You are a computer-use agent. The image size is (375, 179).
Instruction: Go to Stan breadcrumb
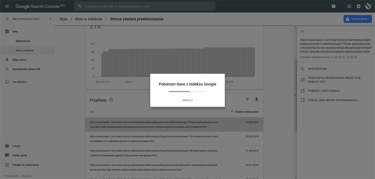[x=63, y=19]
